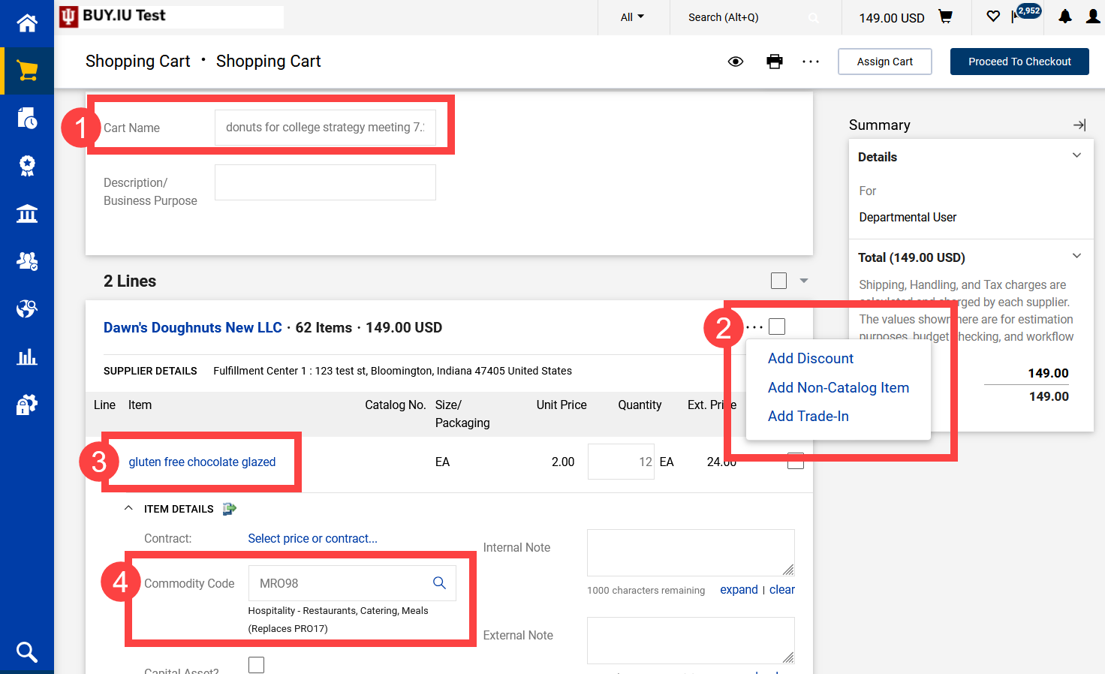Click Proceed To Checkout
1105x674 pixels.
(x=1019, y=62)
